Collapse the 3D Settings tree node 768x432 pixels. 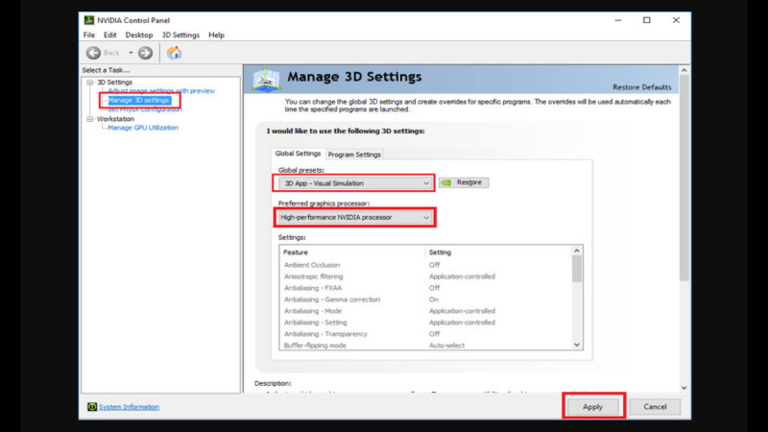90,83
